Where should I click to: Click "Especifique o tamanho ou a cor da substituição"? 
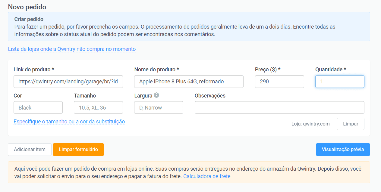69,122
